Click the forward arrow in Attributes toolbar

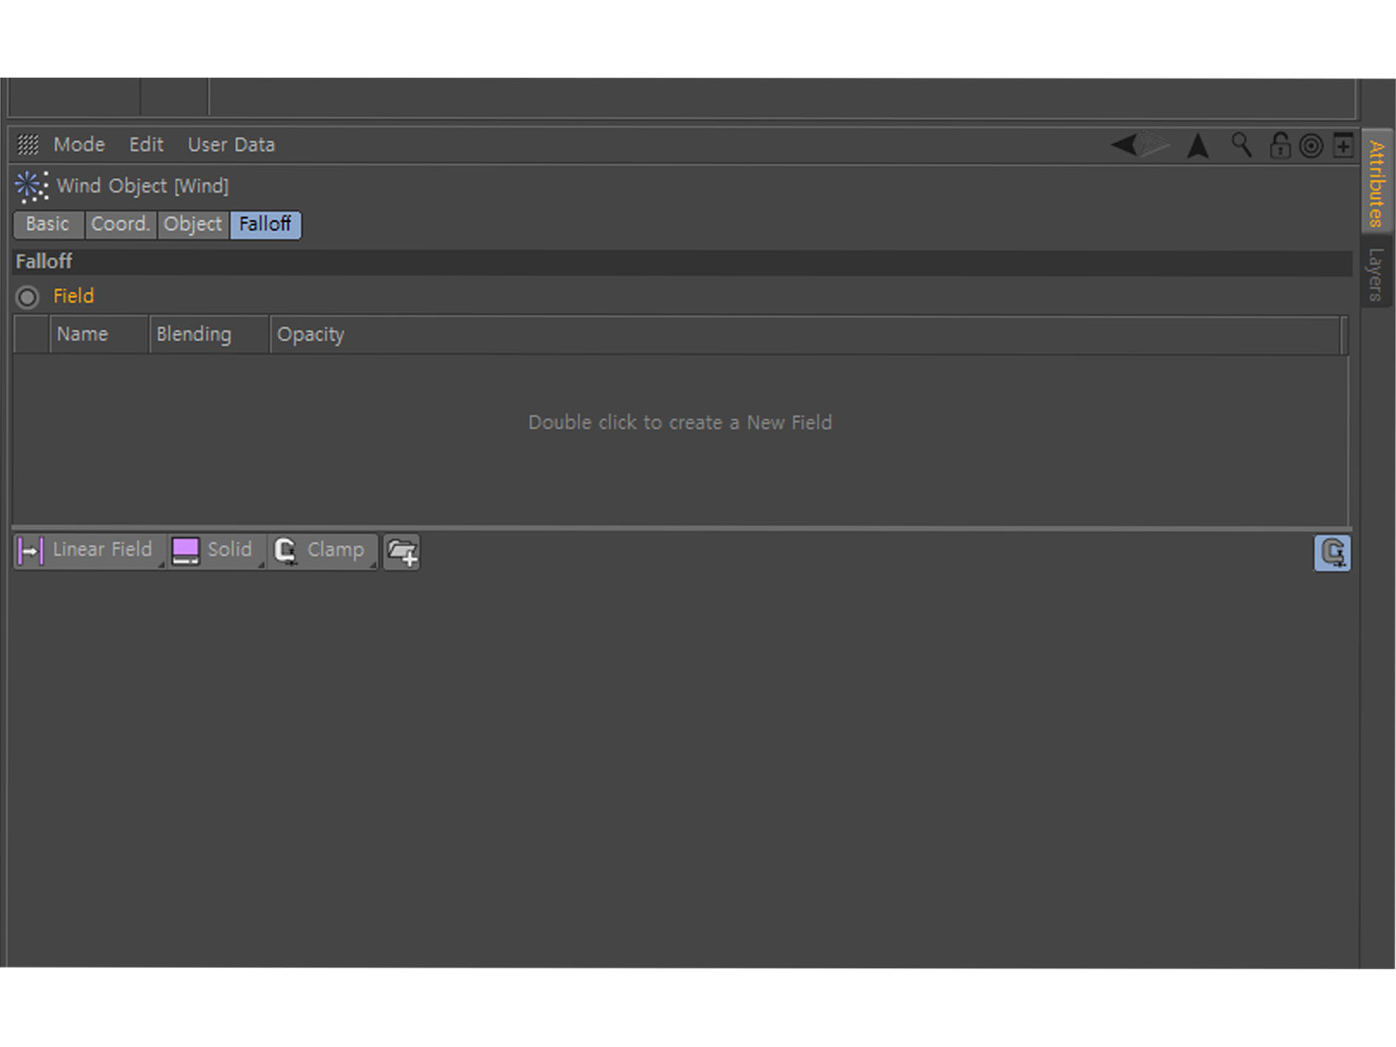click(1154, 145)
